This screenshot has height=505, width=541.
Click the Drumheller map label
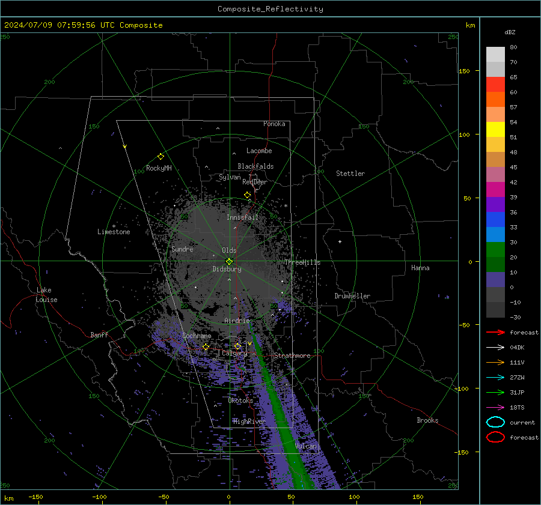click(352, 296)
